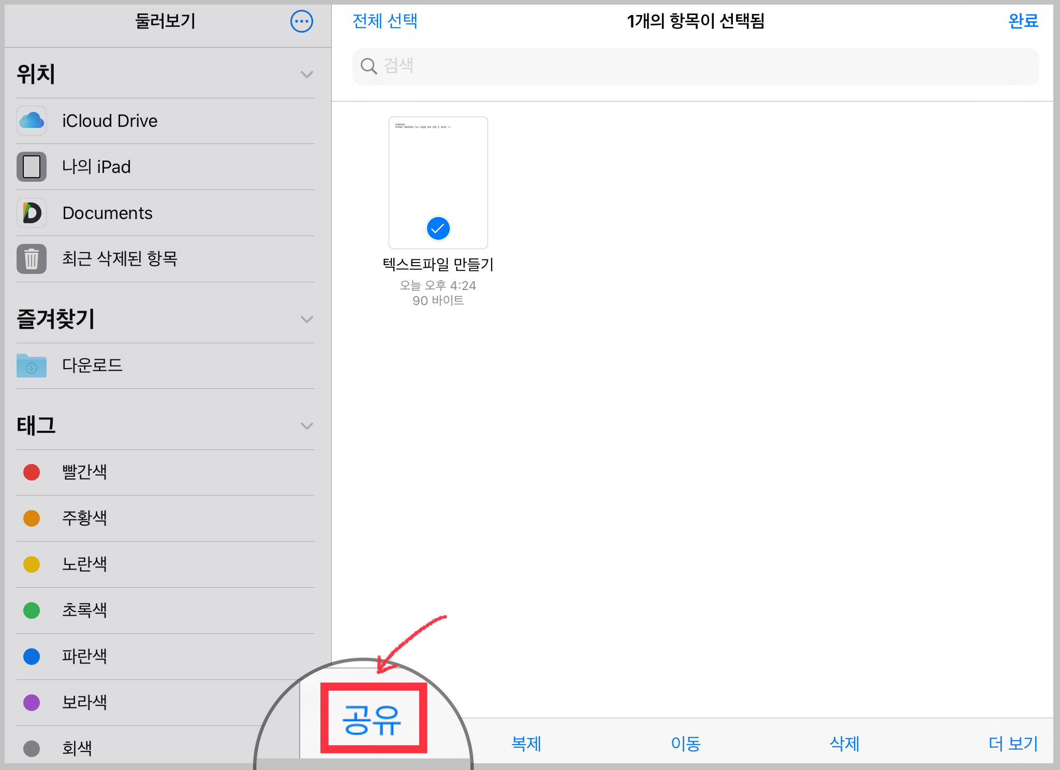The height and width of the screenshot is (770, 1060).
Task: Tap 복제 in the bottom toolbar
Action: tap(526, 744)
